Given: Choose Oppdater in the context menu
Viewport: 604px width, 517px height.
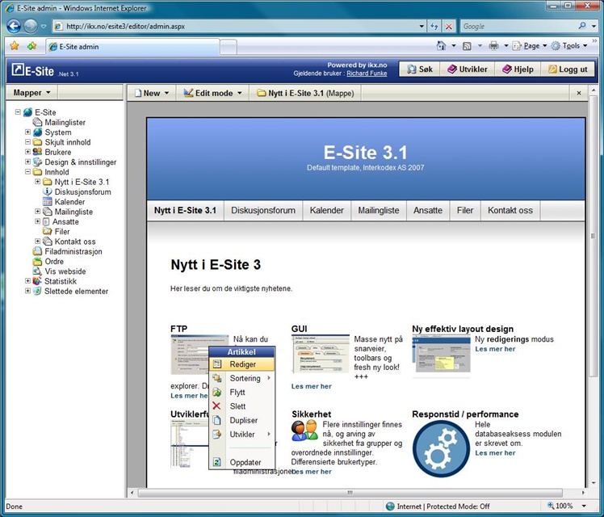Looking at the screenshot, I should [x=242, y=462].
